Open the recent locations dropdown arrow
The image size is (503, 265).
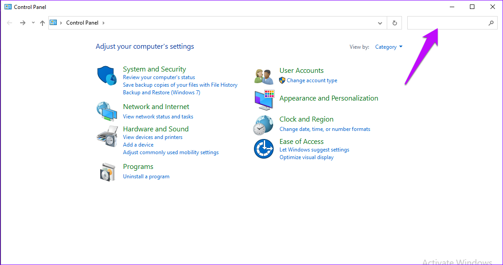(33, 23)
